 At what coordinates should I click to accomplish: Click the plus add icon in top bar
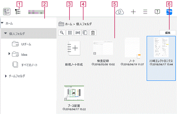pyautogui.click(x=133, y=12)
